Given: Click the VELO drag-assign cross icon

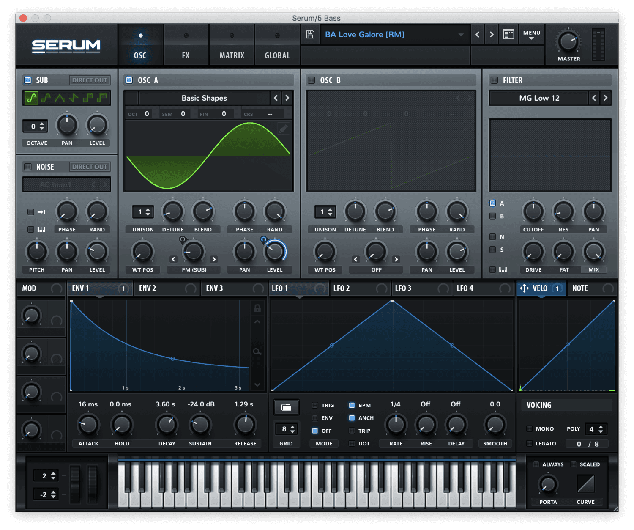Looking at the screenshot, I should (524, 288).
